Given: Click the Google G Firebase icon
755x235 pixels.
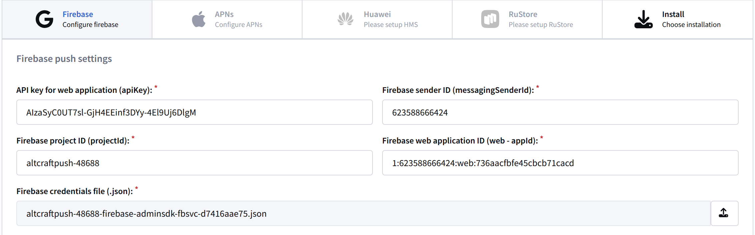Looking at the screenshot, I should [44, 19].
